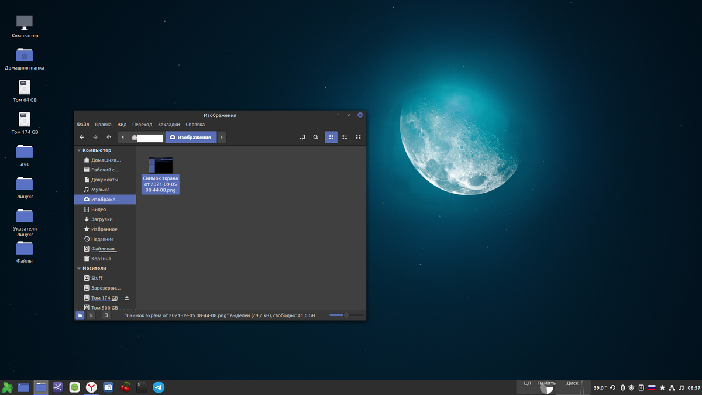Select the home folder path button
This screenshot has height=395, width=702.
click(x=147, y=138)
